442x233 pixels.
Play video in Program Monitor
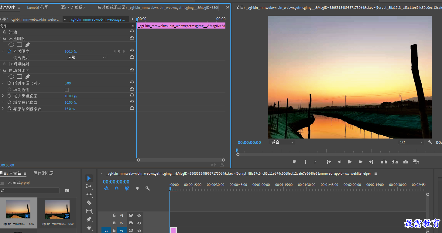350,162
